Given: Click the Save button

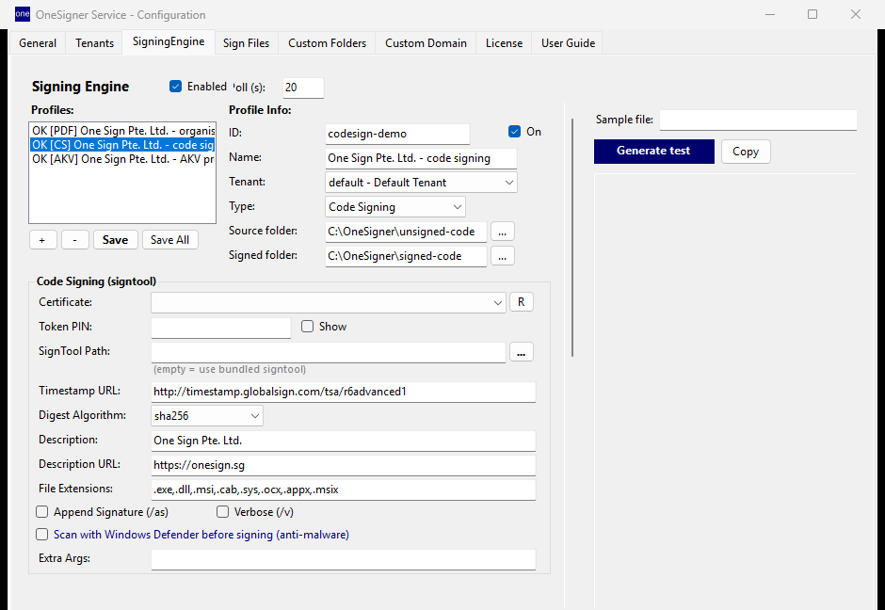Looking at the screenshot, I should (x=115, y=240).
